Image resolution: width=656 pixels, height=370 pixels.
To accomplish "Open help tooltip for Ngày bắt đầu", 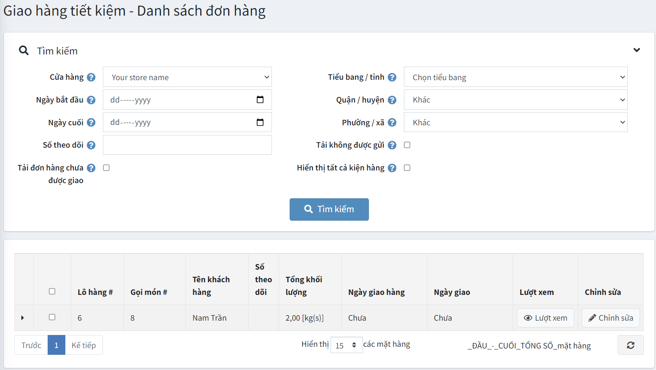I will tap(91, 100).
